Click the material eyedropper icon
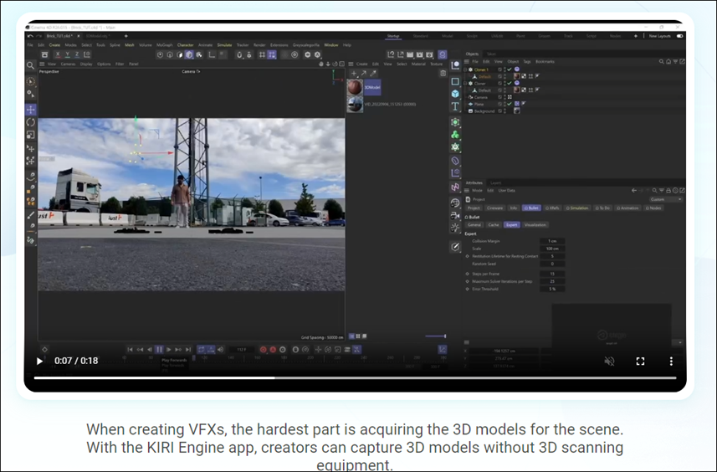The image size is (717, 472). tap(373, 73)
